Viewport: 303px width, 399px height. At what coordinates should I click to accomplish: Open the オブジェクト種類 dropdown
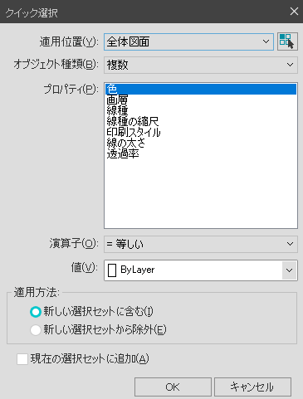pos(201,65)
